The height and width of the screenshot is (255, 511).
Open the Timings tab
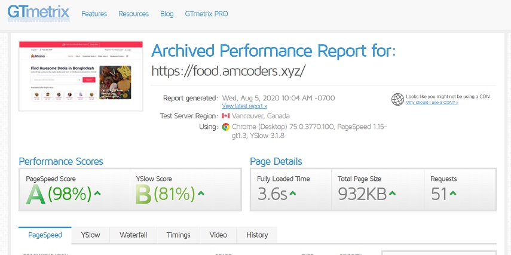click(x=178, y=235)
